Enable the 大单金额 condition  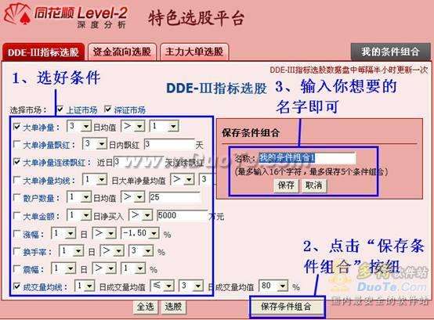pyautogui.click(x=17, y=216)
